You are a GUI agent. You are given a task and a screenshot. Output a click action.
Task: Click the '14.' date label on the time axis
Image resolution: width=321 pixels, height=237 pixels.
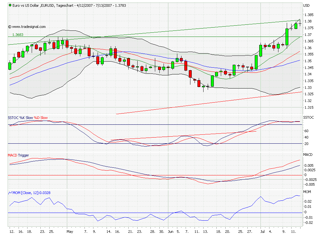(x=109, y=232)
